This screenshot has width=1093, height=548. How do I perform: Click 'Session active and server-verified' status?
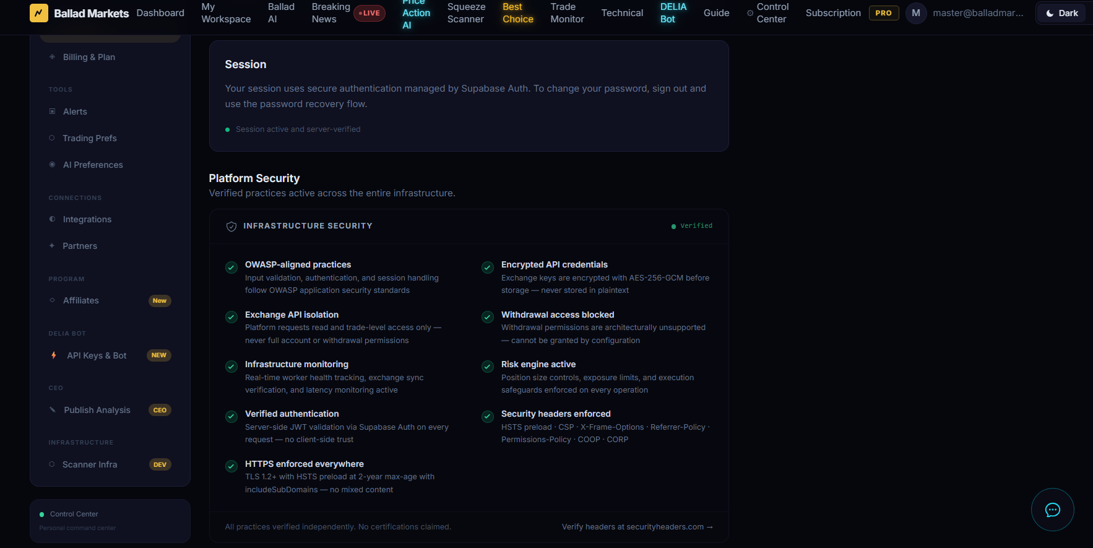click(293, 129)
